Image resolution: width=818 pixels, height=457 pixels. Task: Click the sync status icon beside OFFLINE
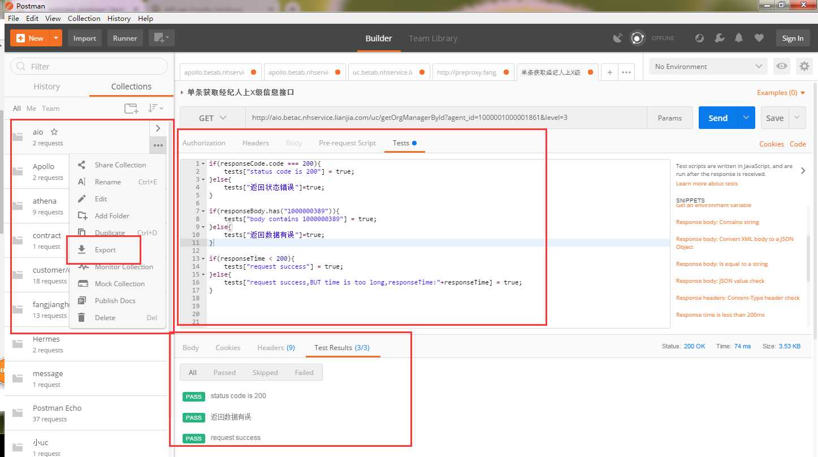coord(638,38)
